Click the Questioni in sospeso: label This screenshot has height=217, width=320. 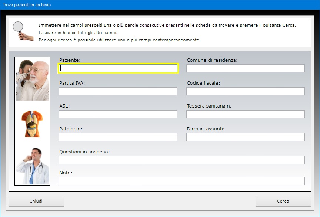pyautogui.click(x=84, y=152)
